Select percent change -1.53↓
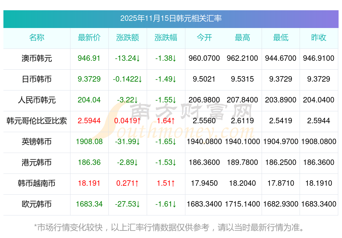This screenshot has width=342, height=238. pos(166,162)
